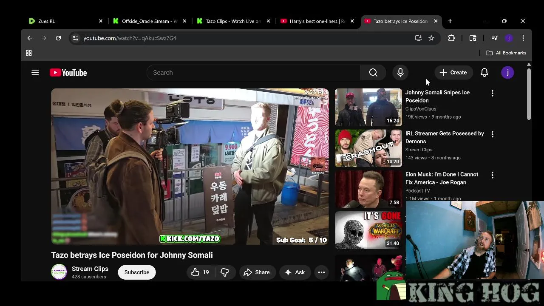
Task: Open Johnny Somali Snipes Ice Poseidon title
Action: click(437, 96)
